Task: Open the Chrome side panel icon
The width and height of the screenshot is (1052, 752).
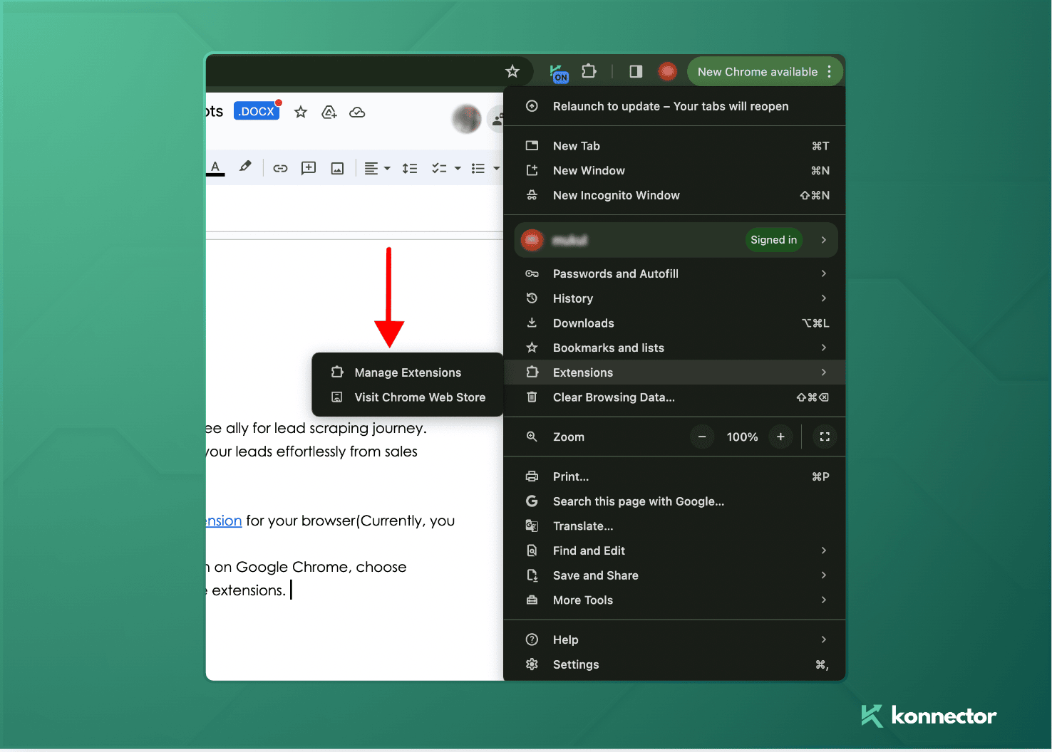Action: coord(636,71)
